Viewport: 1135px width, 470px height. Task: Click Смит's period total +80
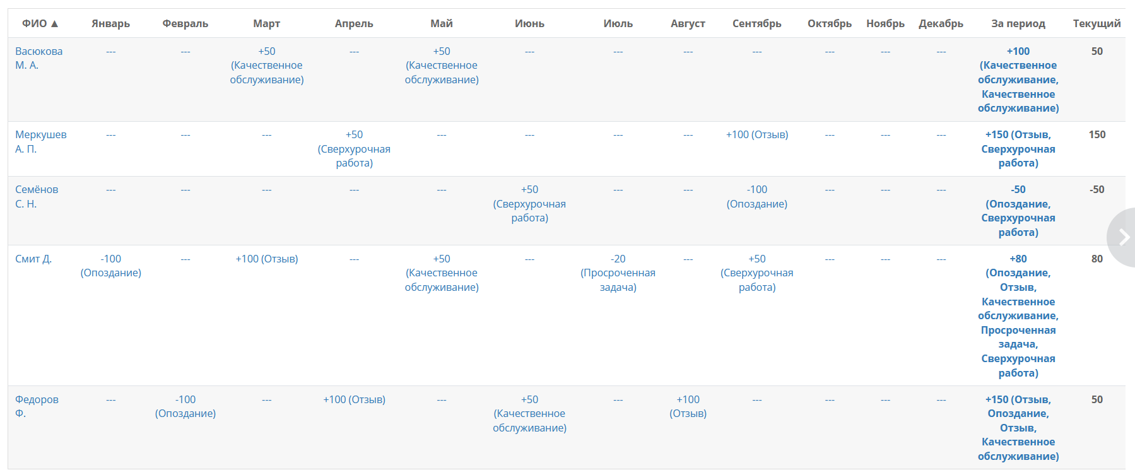1018,315
